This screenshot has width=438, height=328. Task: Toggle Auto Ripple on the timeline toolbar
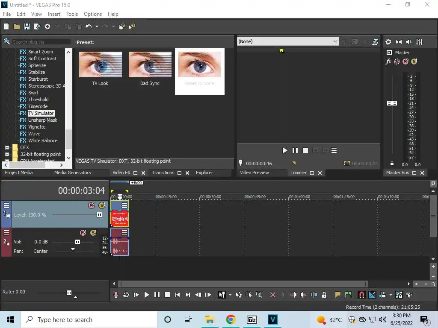point(382,295)
